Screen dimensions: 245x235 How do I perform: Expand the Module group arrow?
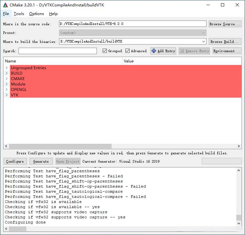[x=6, y=84]
